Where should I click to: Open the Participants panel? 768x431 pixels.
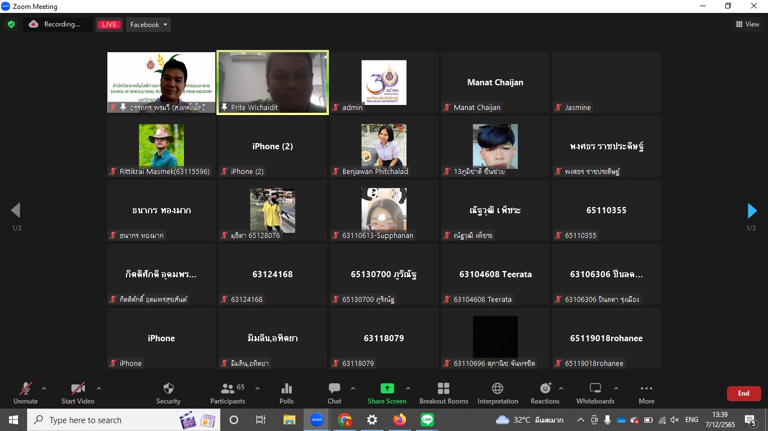tap(228, 393)
